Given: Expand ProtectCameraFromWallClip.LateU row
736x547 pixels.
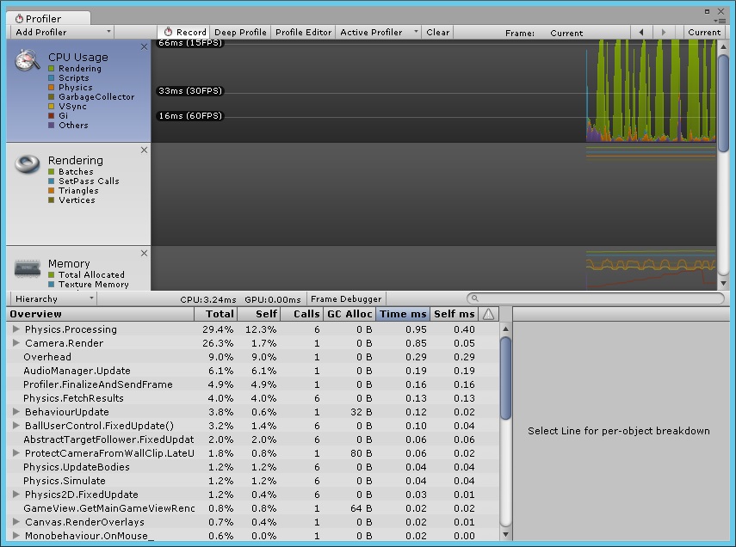Looking at the screenshot, I should (16, 453).
